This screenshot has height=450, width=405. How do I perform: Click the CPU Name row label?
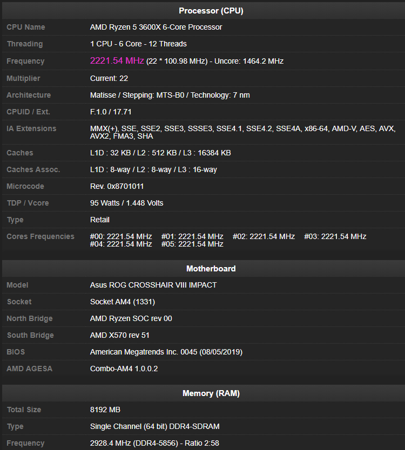26,27
